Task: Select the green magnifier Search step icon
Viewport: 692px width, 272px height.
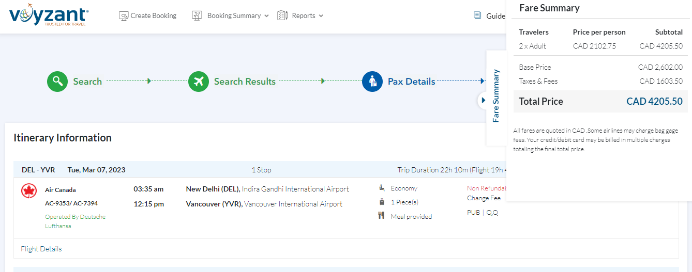Action: (x=57, y=82)
